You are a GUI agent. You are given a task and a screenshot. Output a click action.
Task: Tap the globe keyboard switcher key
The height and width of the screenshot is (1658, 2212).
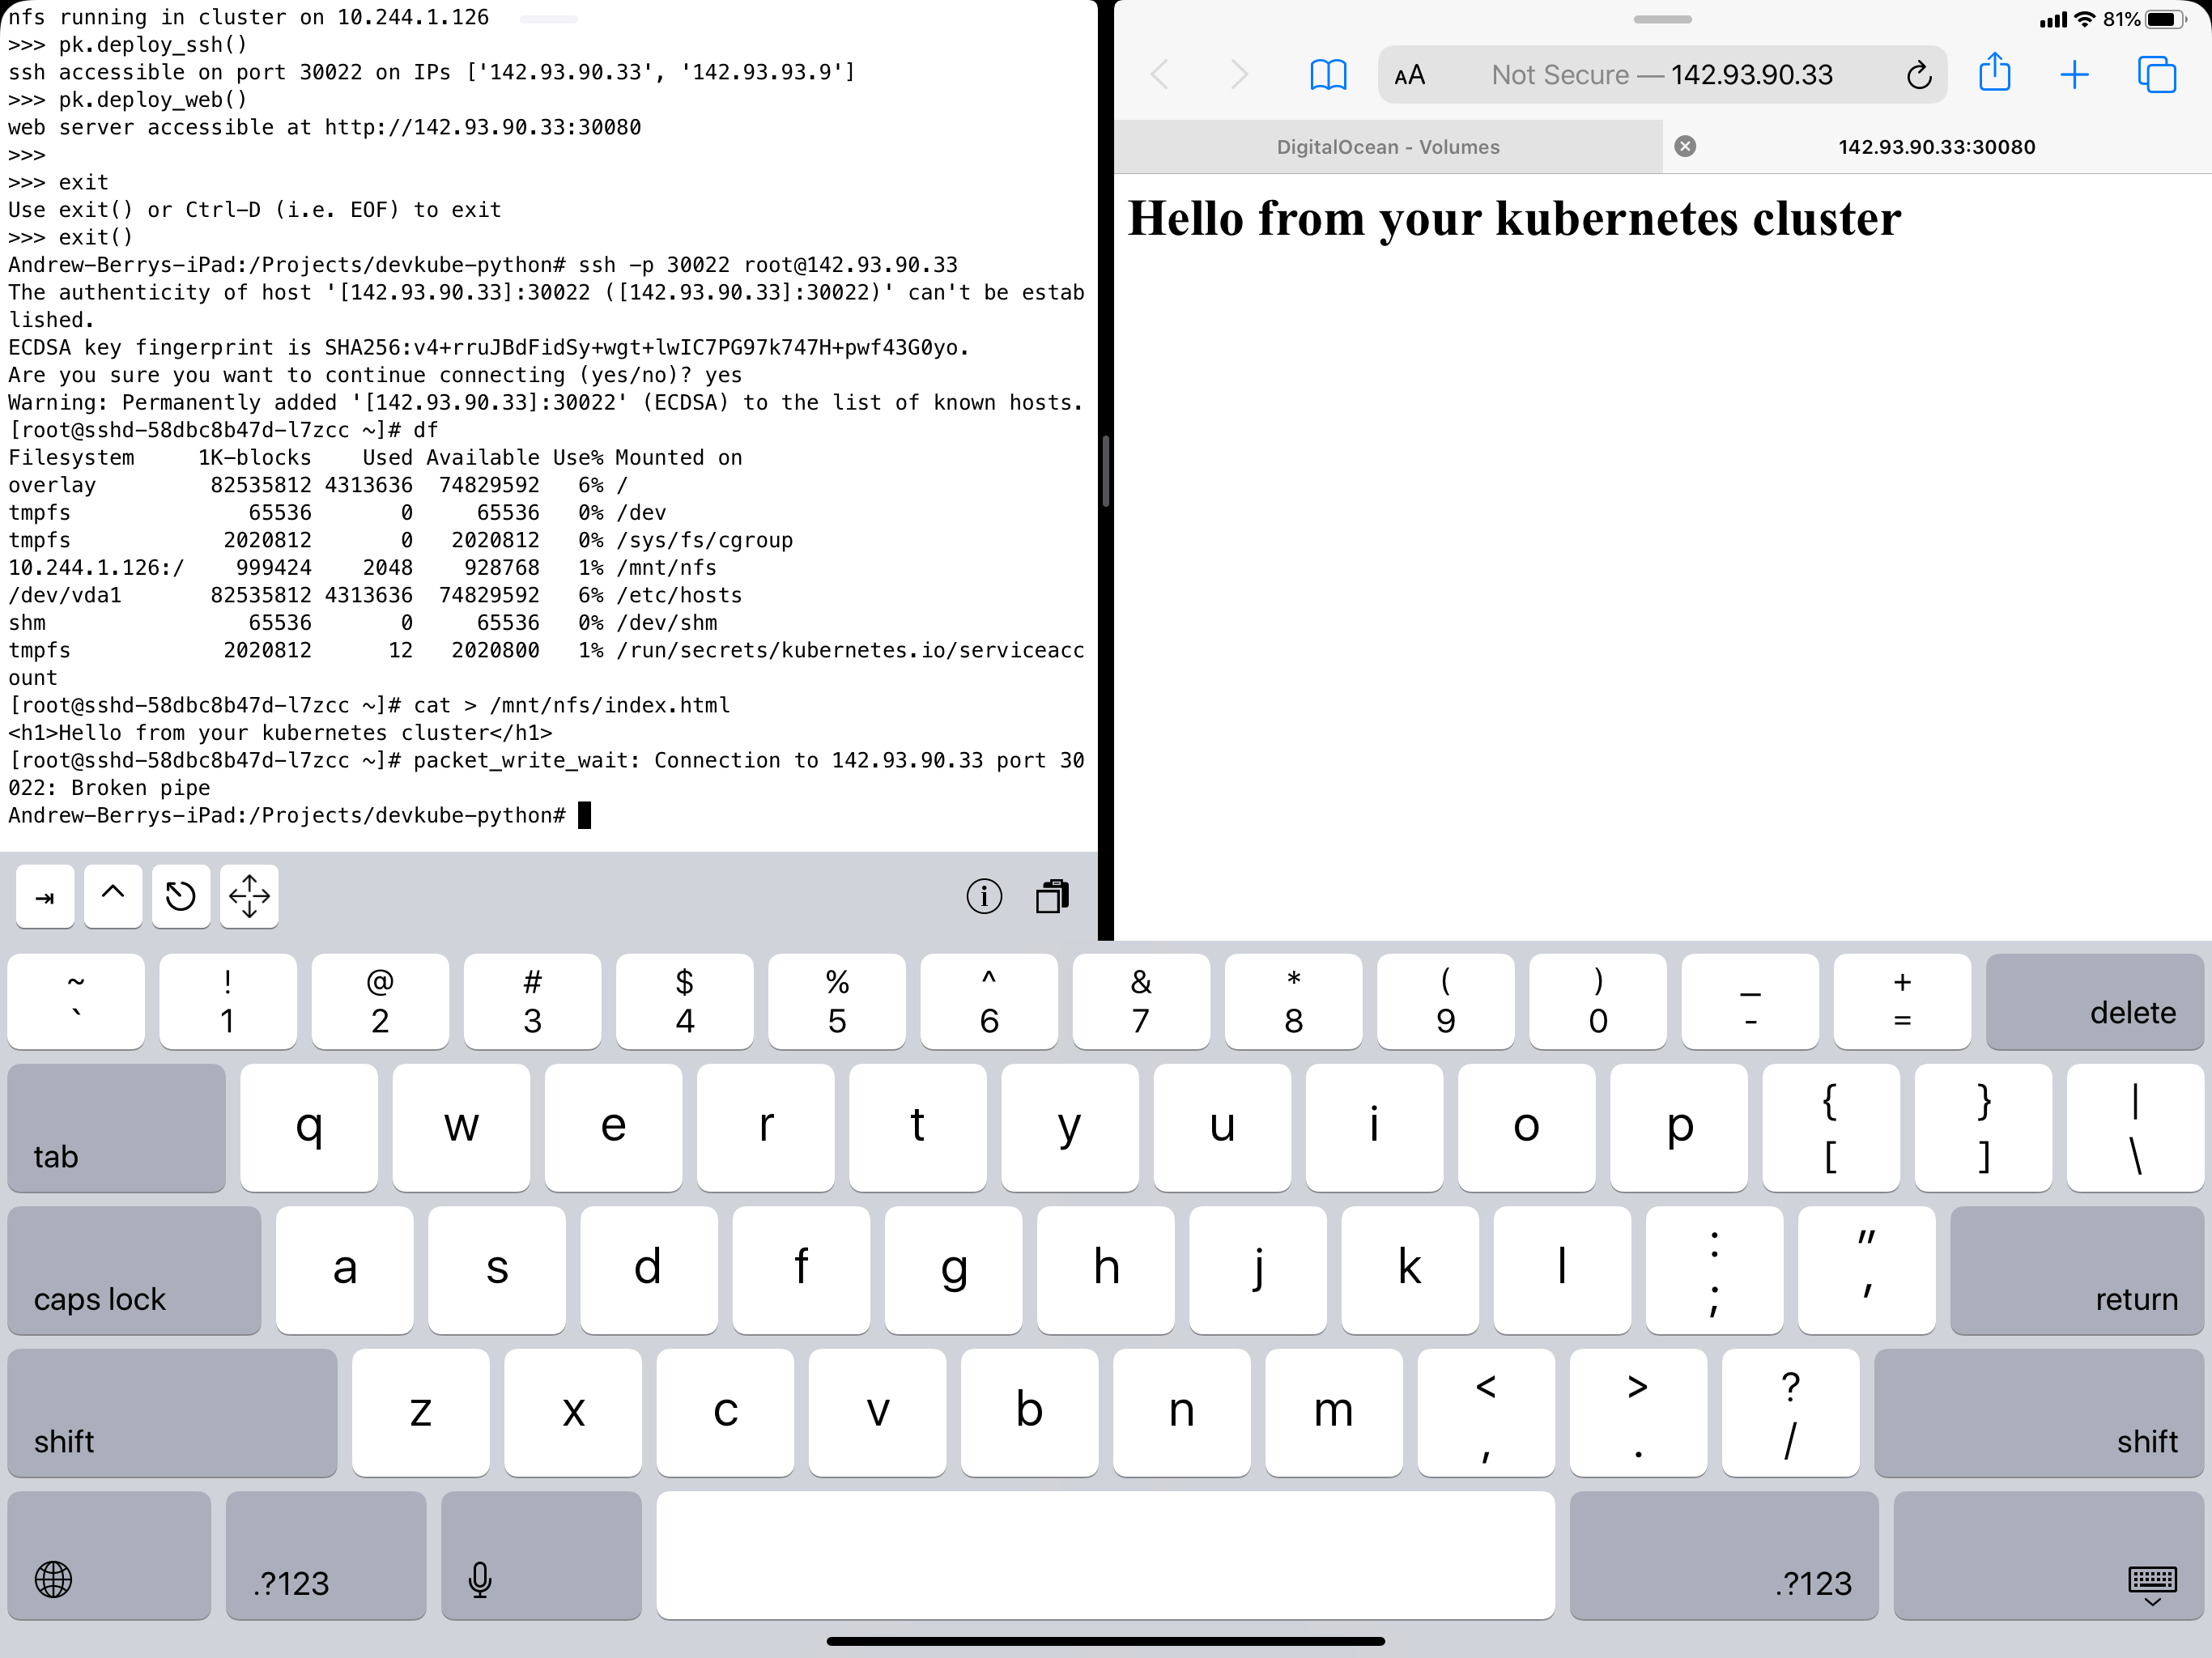109,1555
